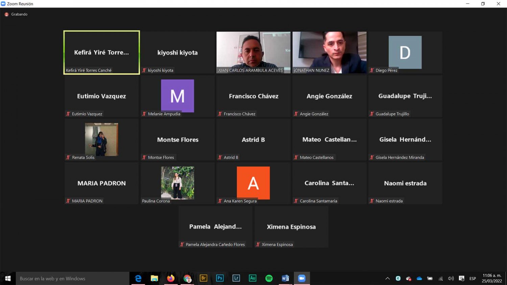Open the network connection tray icon

(440, 279)
